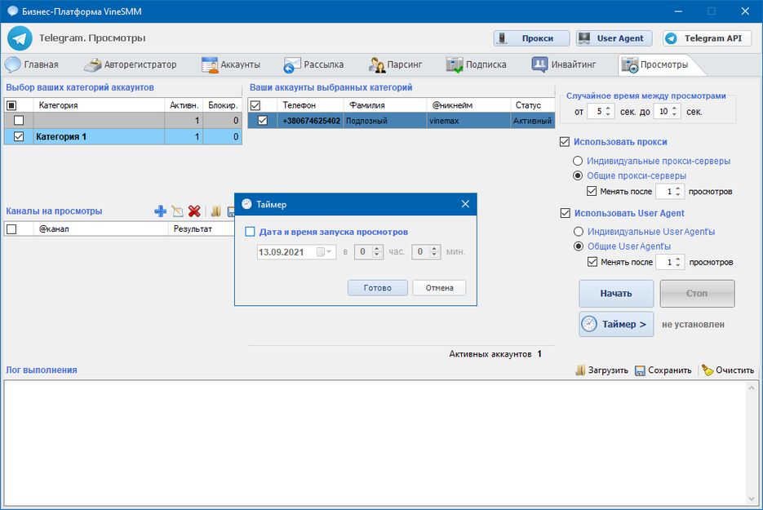This screenshot has height=510, width=763.
Task: Enable Дата и время запуска просмотров checkbox
Action: click(x=250, y=232)
